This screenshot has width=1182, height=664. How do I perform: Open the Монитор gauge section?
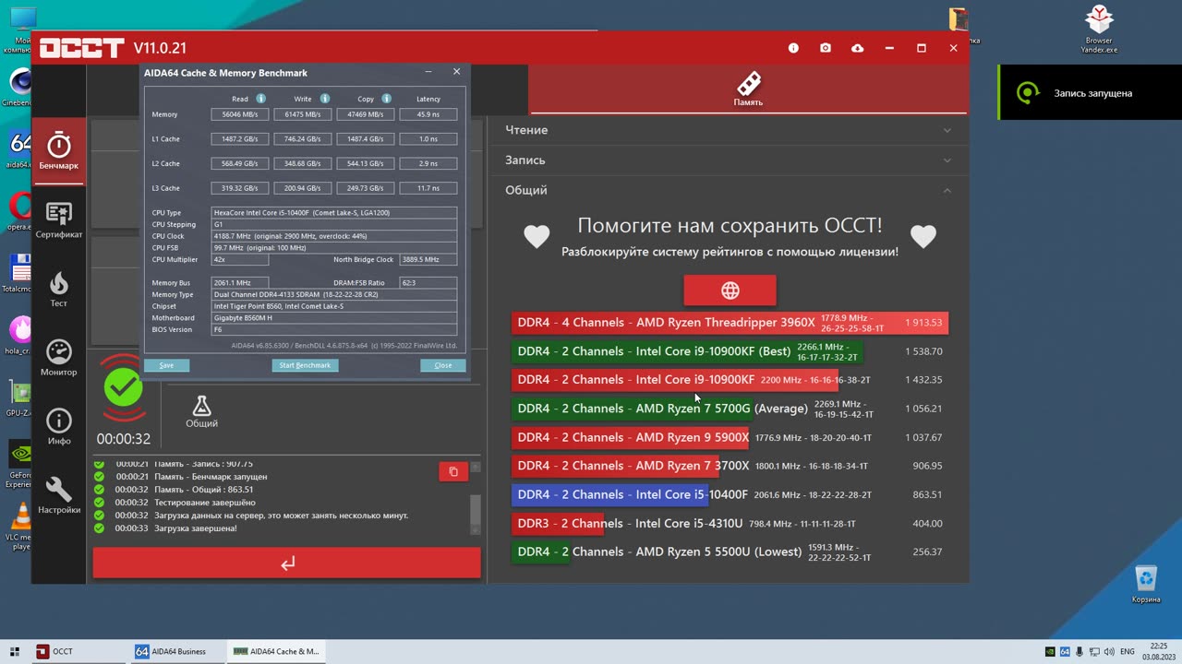point(59,358)
